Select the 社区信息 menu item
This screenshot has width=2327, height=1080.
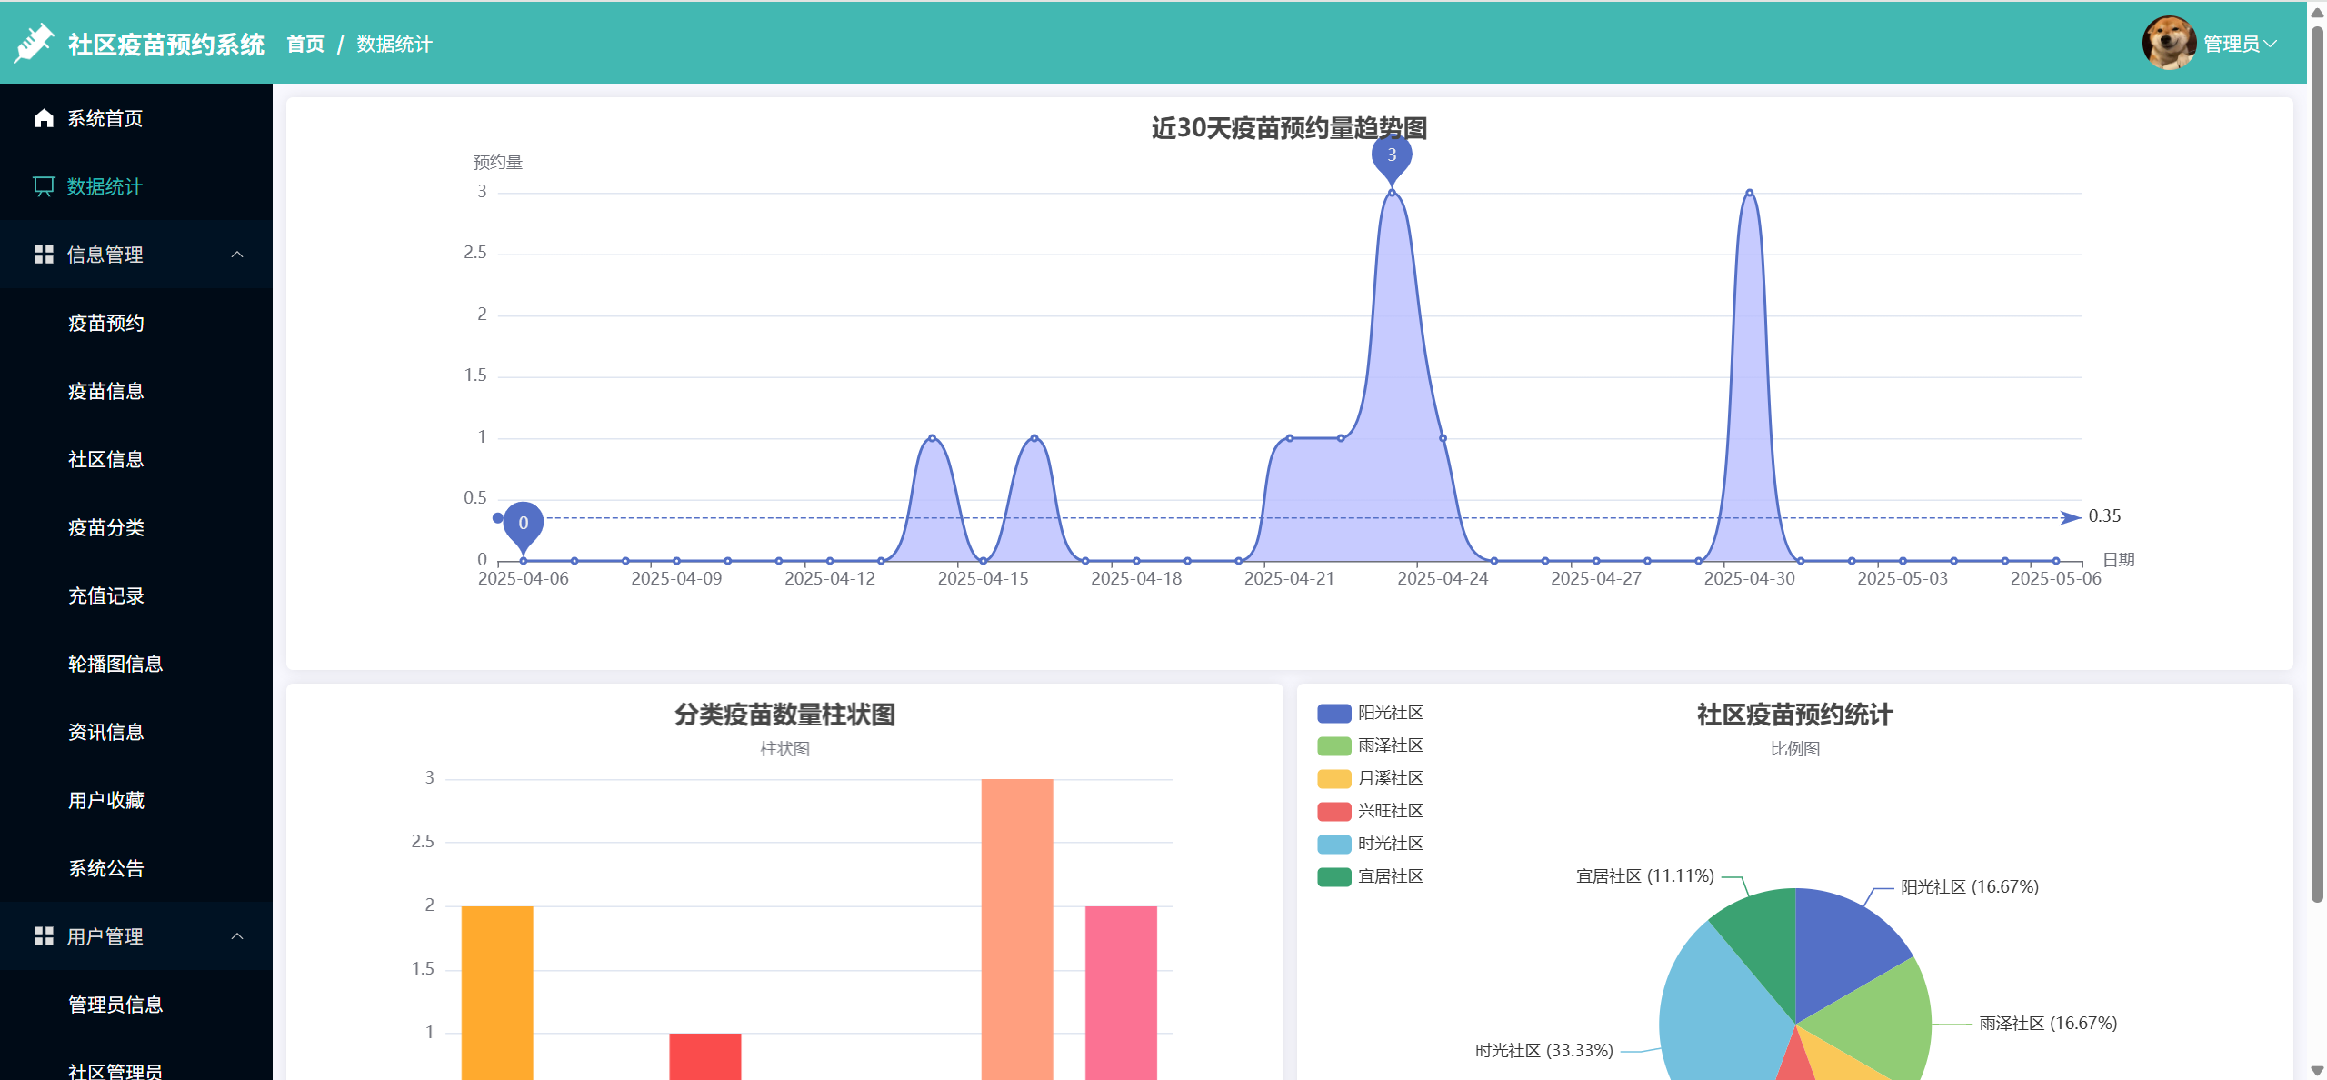(x=106, y=459)
